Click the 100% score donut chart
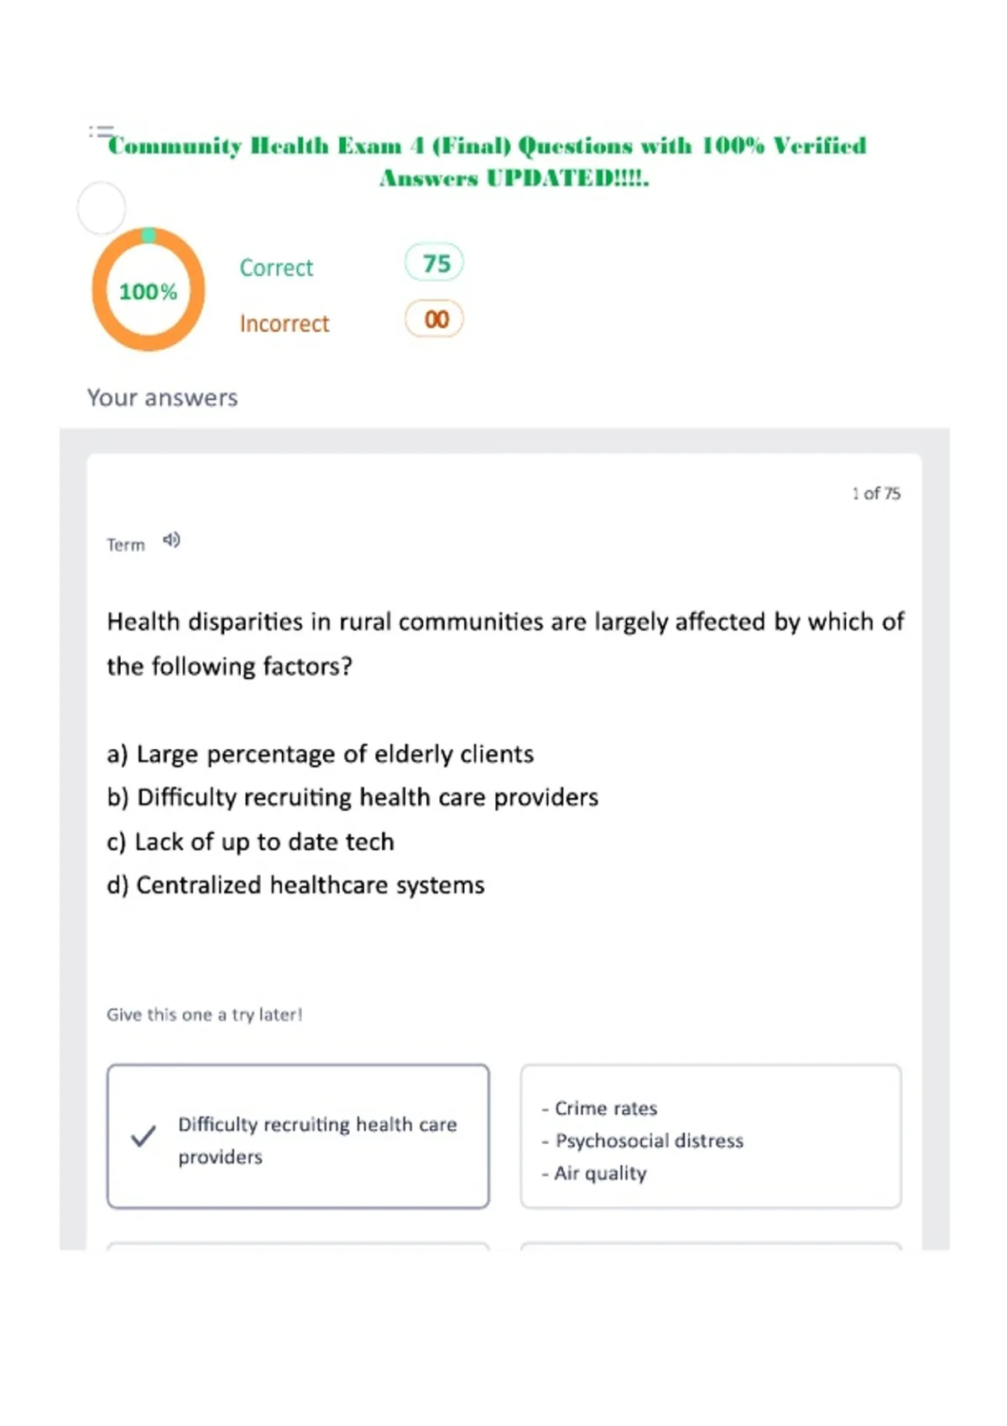Screen dimensions: 1007x1426 (149, 289)
